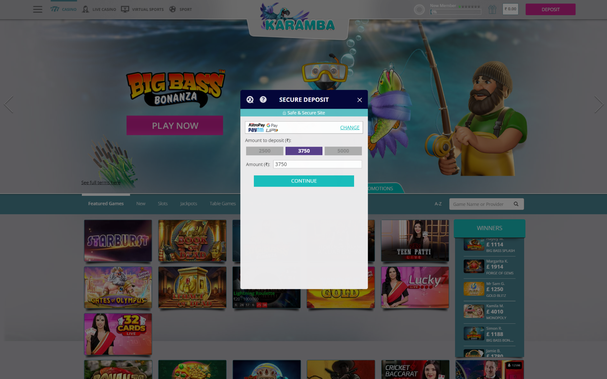Image resolution: width=607 pixels, height=379 pixels.
Task: Select the 2500 deposit amount option
Action: pyautogui.click(x=265, y=150)
